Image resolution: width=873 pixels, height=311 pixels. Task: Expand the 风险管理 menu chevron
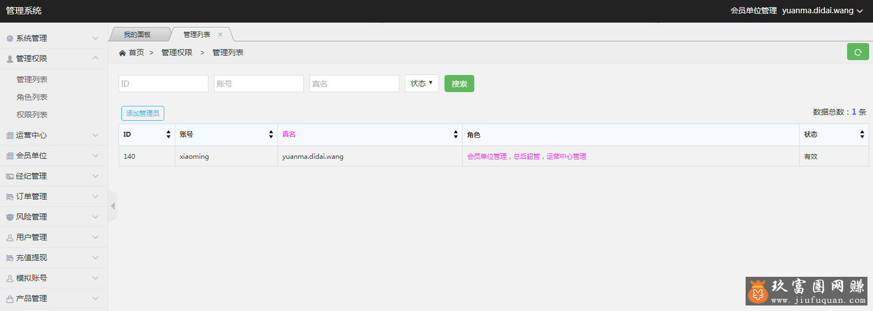95,217
